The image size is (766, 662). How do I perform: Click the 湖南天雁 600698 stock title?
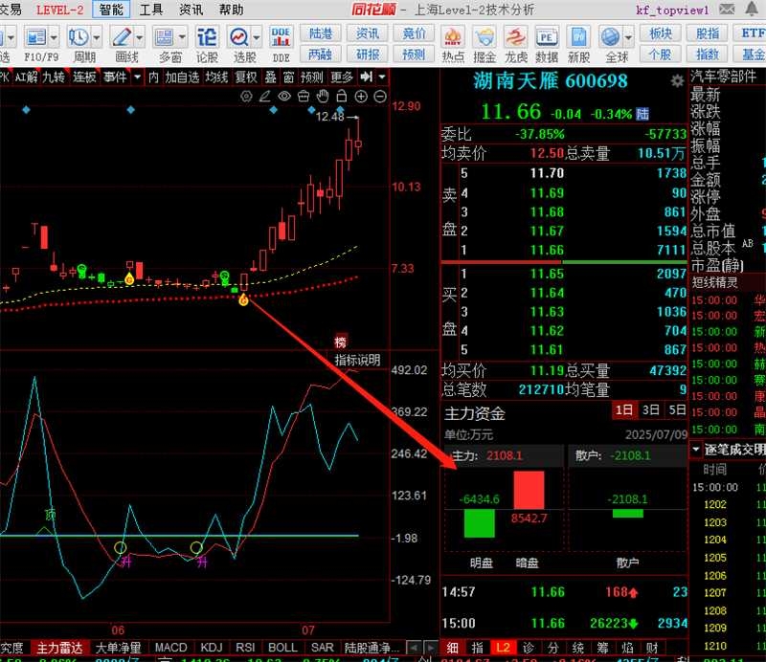point(550,81)
